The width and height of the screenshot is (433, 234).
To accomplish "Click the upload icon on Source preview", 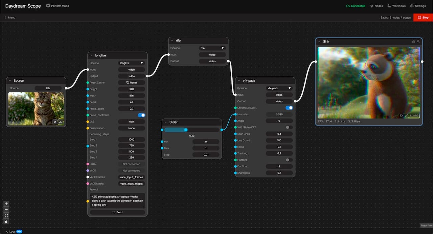I will click(x=60, y=122).
